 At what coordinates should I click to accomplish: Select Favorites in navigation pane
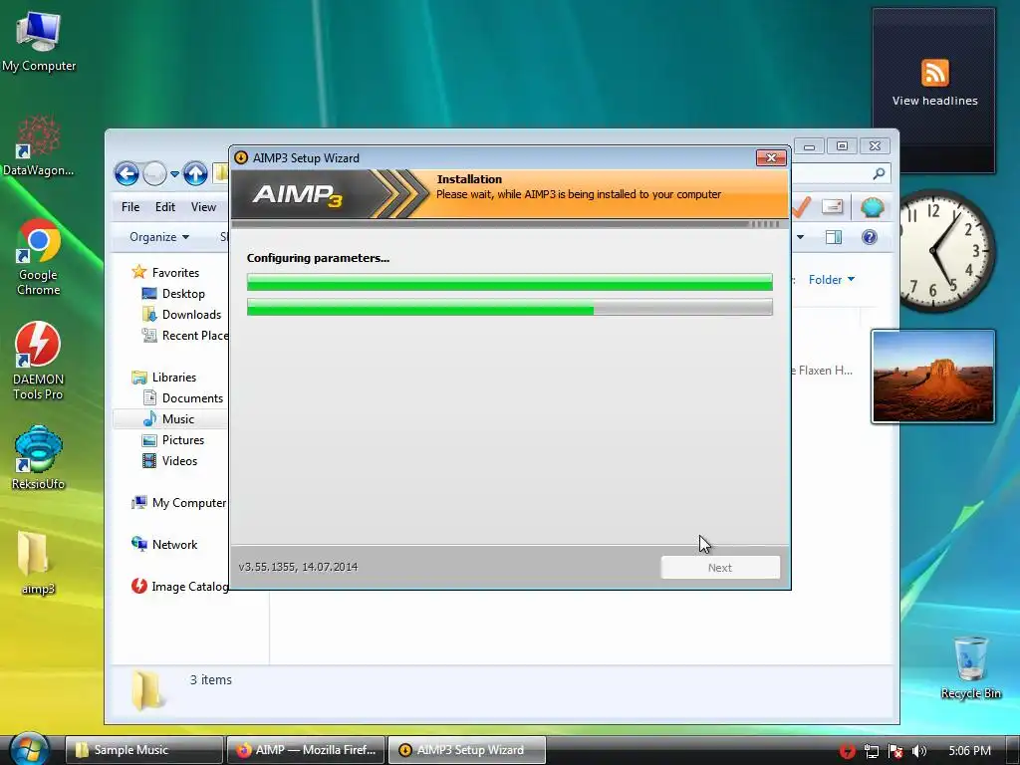tap(165, 273)
